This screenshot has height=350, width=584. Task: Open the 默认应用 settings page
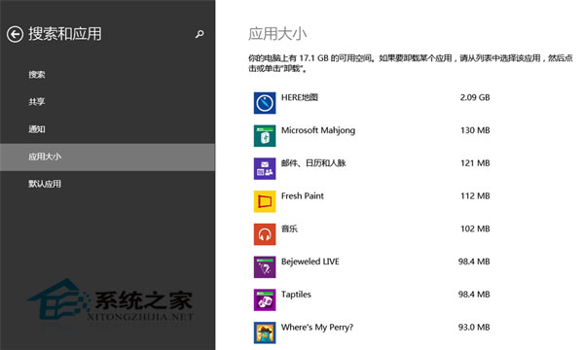[107, 184]
